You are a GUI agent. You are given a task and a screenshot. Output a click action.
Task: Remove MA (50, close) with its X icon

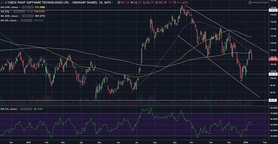(31, 20)
